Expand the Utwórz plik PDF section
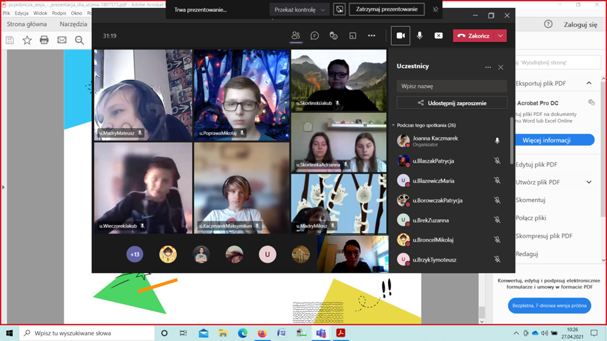Screen dimensions: 607x341 (x=589, y=182)
